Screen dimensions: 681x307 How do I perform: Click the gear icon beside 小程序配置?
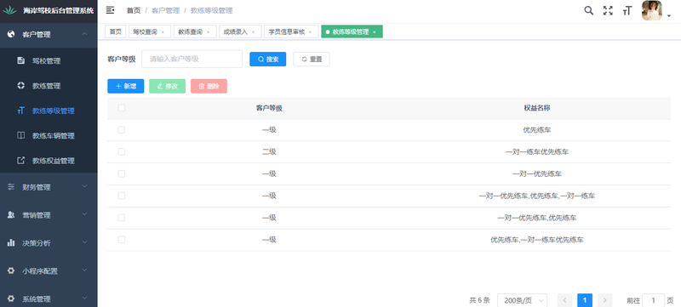click(11, 270)
